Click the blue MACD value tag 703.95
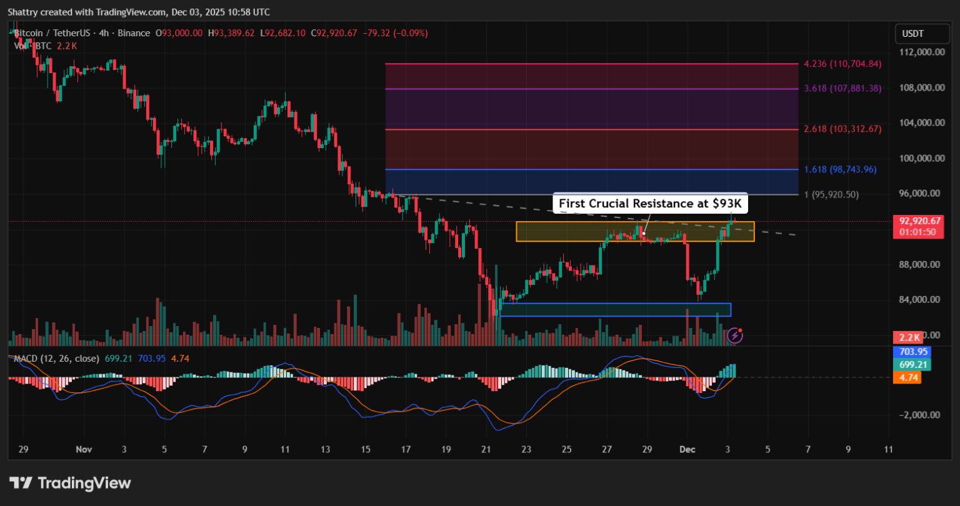The height and width of the screenshot is (506, 960). point(912,352)
